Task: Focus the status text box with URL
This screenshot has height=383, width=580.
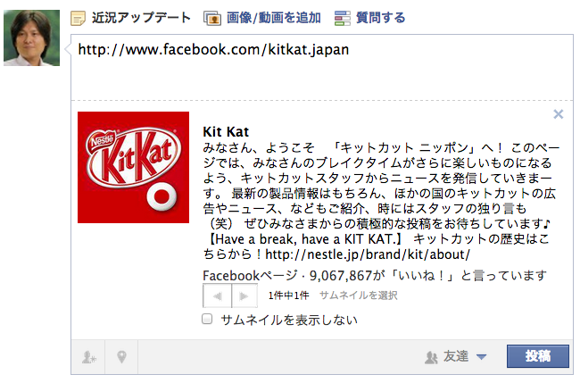Action: [x=322, y=67]
